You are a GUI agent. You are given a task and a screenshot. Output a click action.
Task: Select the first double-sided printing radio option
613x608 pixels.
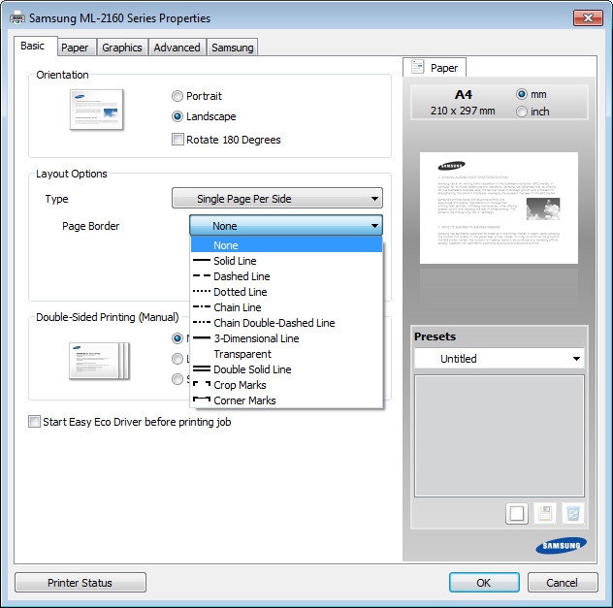coord(177,338)
